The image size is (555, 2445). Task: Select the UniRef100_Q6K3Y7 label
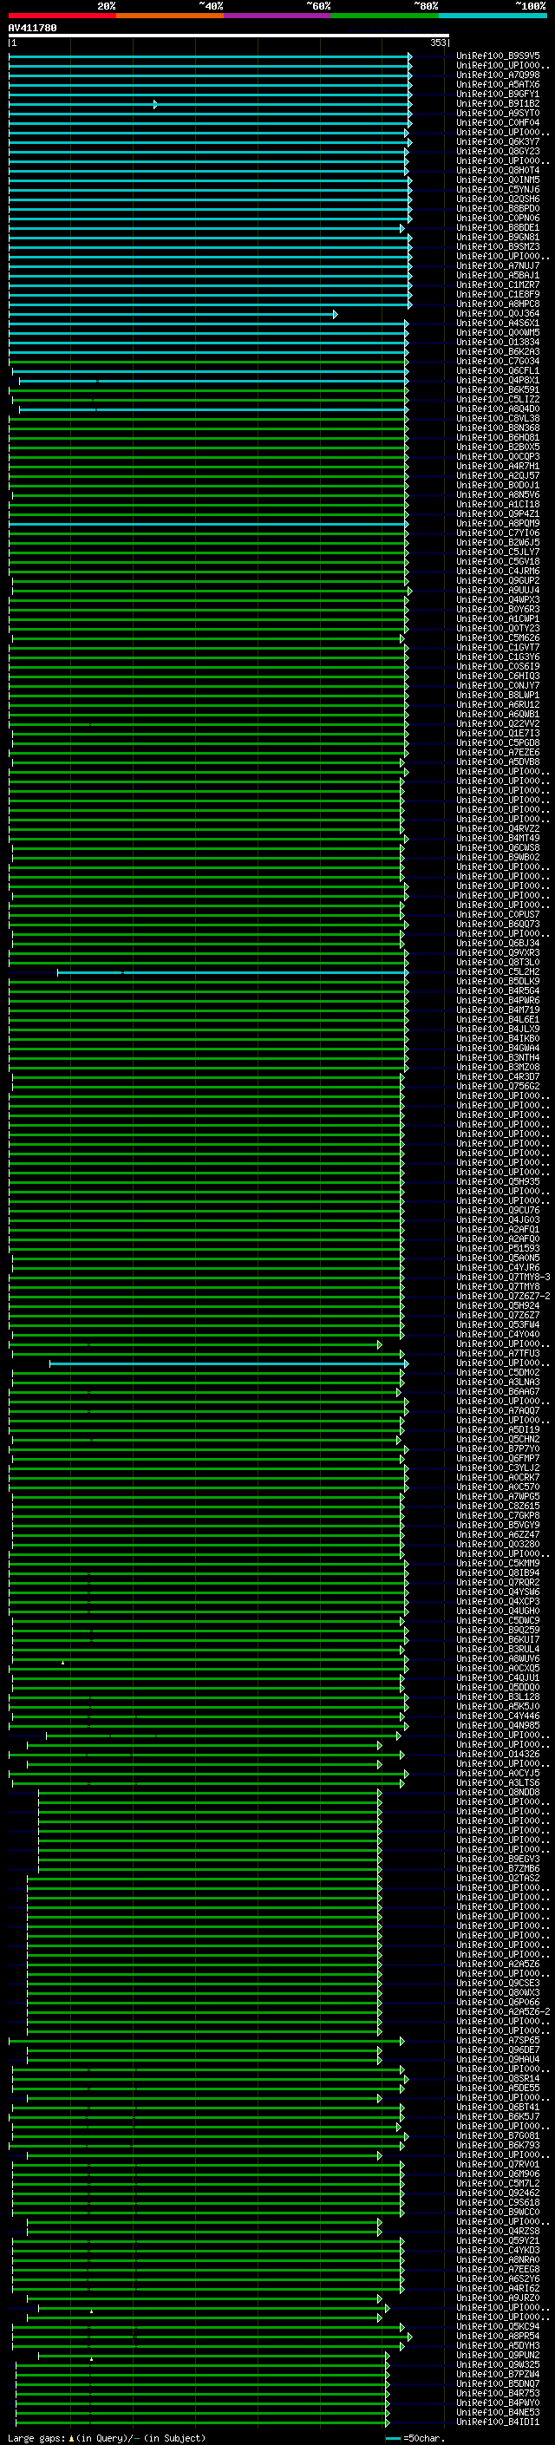pyautogui.click(x=498, y=141)
